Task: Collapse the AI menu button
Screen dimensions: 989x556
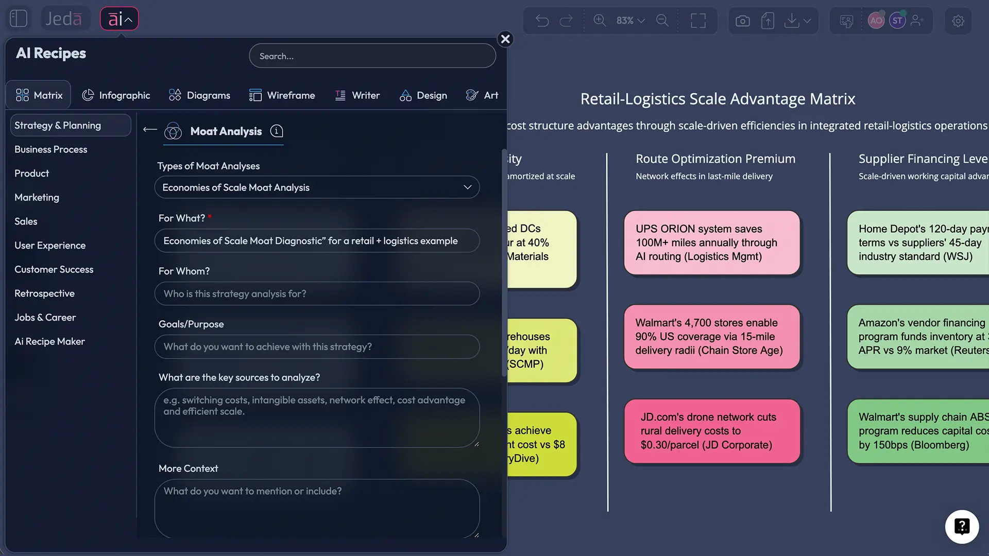Action: [120, 19]
